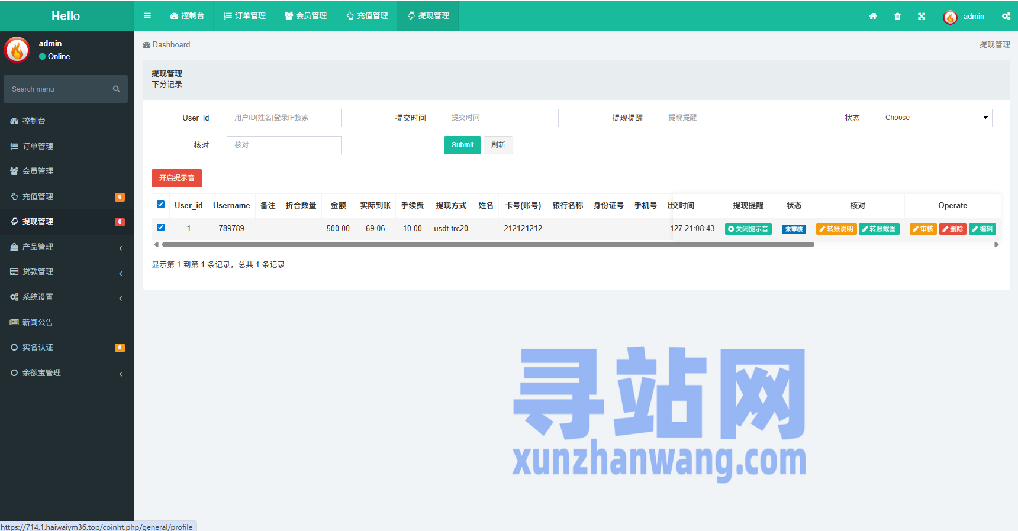This screenshot has width=1018, height=531.
Task: Toggle the sidebar hamburger menu icon
Action: coord(147,16)
